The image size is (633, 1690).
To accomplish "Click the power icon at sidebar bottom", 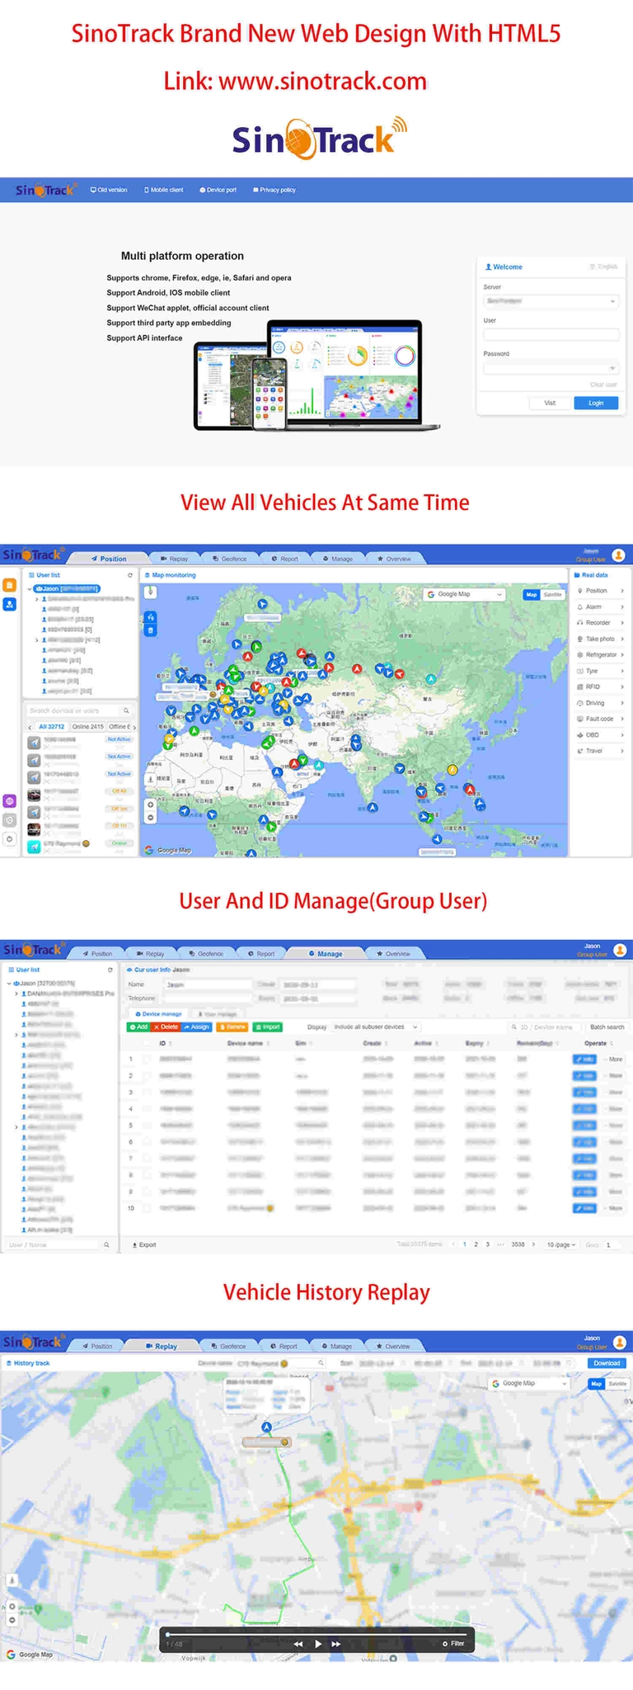I will point(10,838).
